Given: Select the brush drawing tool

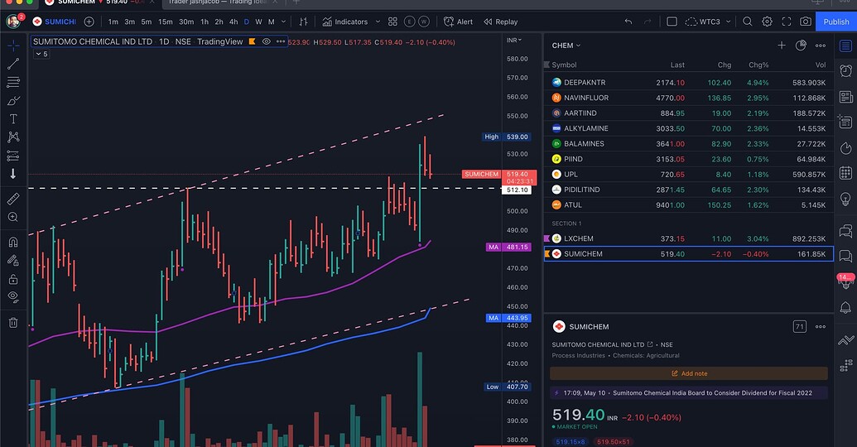Looking at the screenshot, I should click(13, 100).
